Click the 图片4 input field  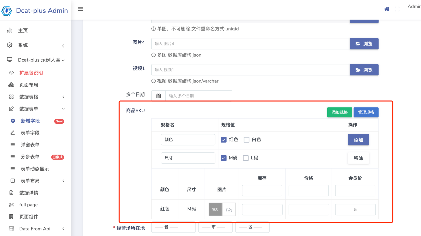point(251,44)
